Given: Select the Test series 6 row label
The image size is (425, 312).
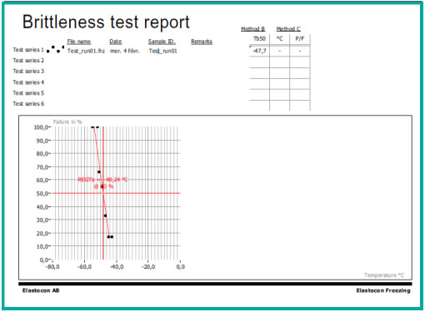Looking at the screenshot, I should coord(28,104).
